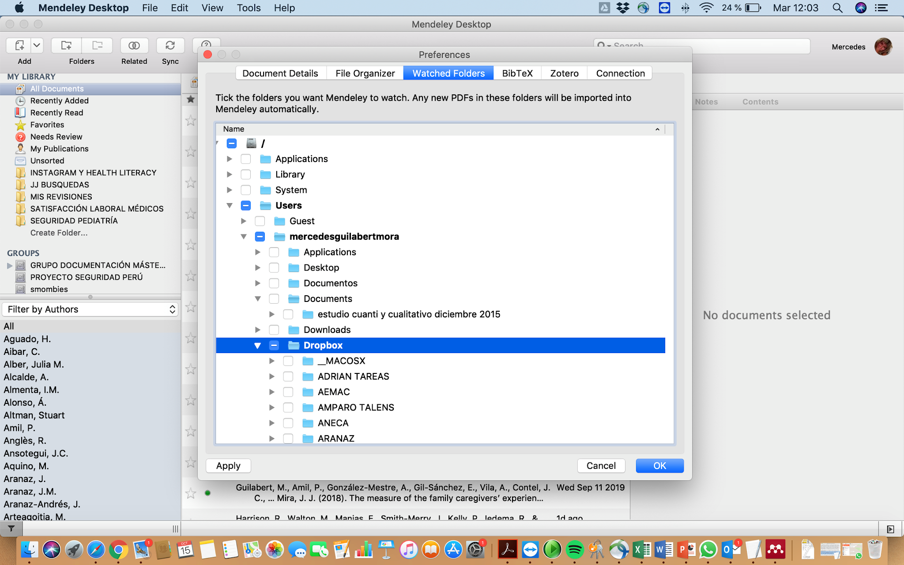This screenshot has height=565, width=904.
Task: Open Filter by Authors dropdown
Action: tap(91, 309)
